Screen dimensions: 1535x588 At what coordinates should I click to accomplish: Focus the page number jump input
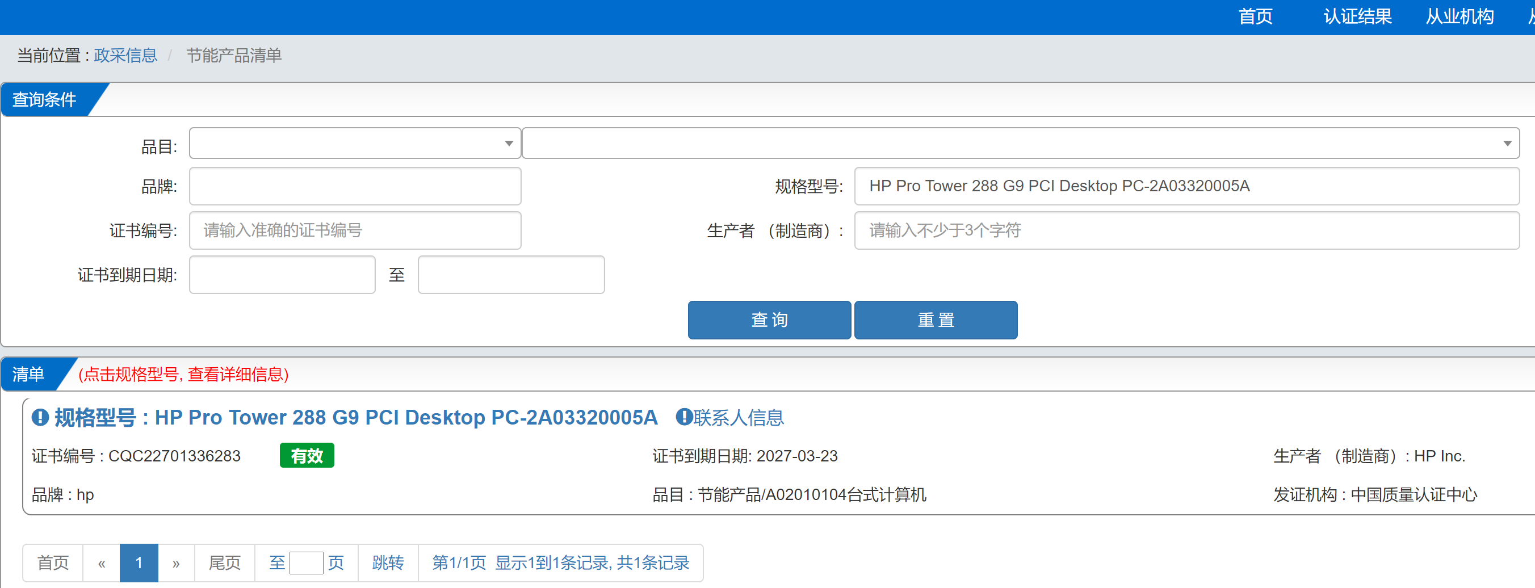[x=307, y=562]
